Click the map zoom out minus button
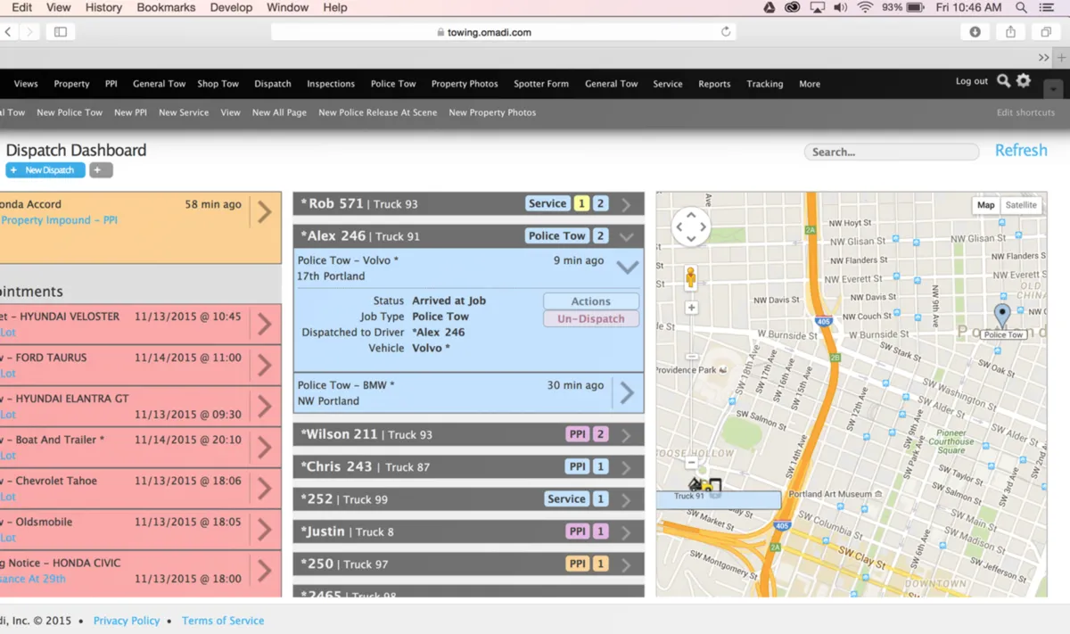This screenshot has height=634, width=1070. click(691, 463)
